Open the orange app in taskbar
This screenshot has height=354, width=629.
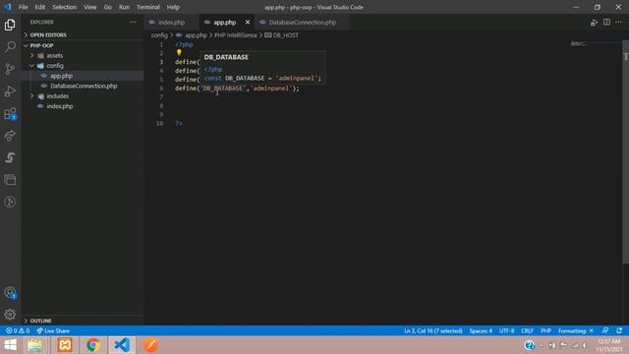pyautogui.click(x=150, y=345)
